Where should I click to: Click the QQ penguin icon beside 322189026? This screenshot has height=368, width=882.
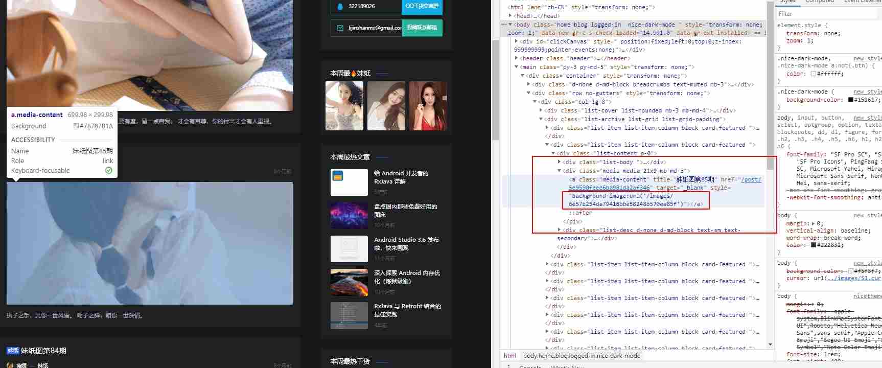[x=340, y=7]
